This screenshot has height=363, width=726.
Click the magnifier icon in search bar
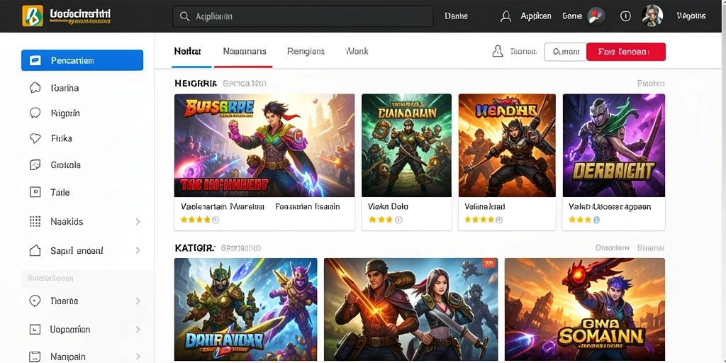coord(185,16)
